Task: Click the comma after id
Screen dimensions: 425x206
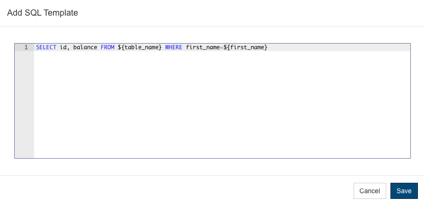Action: click(68, 48)
